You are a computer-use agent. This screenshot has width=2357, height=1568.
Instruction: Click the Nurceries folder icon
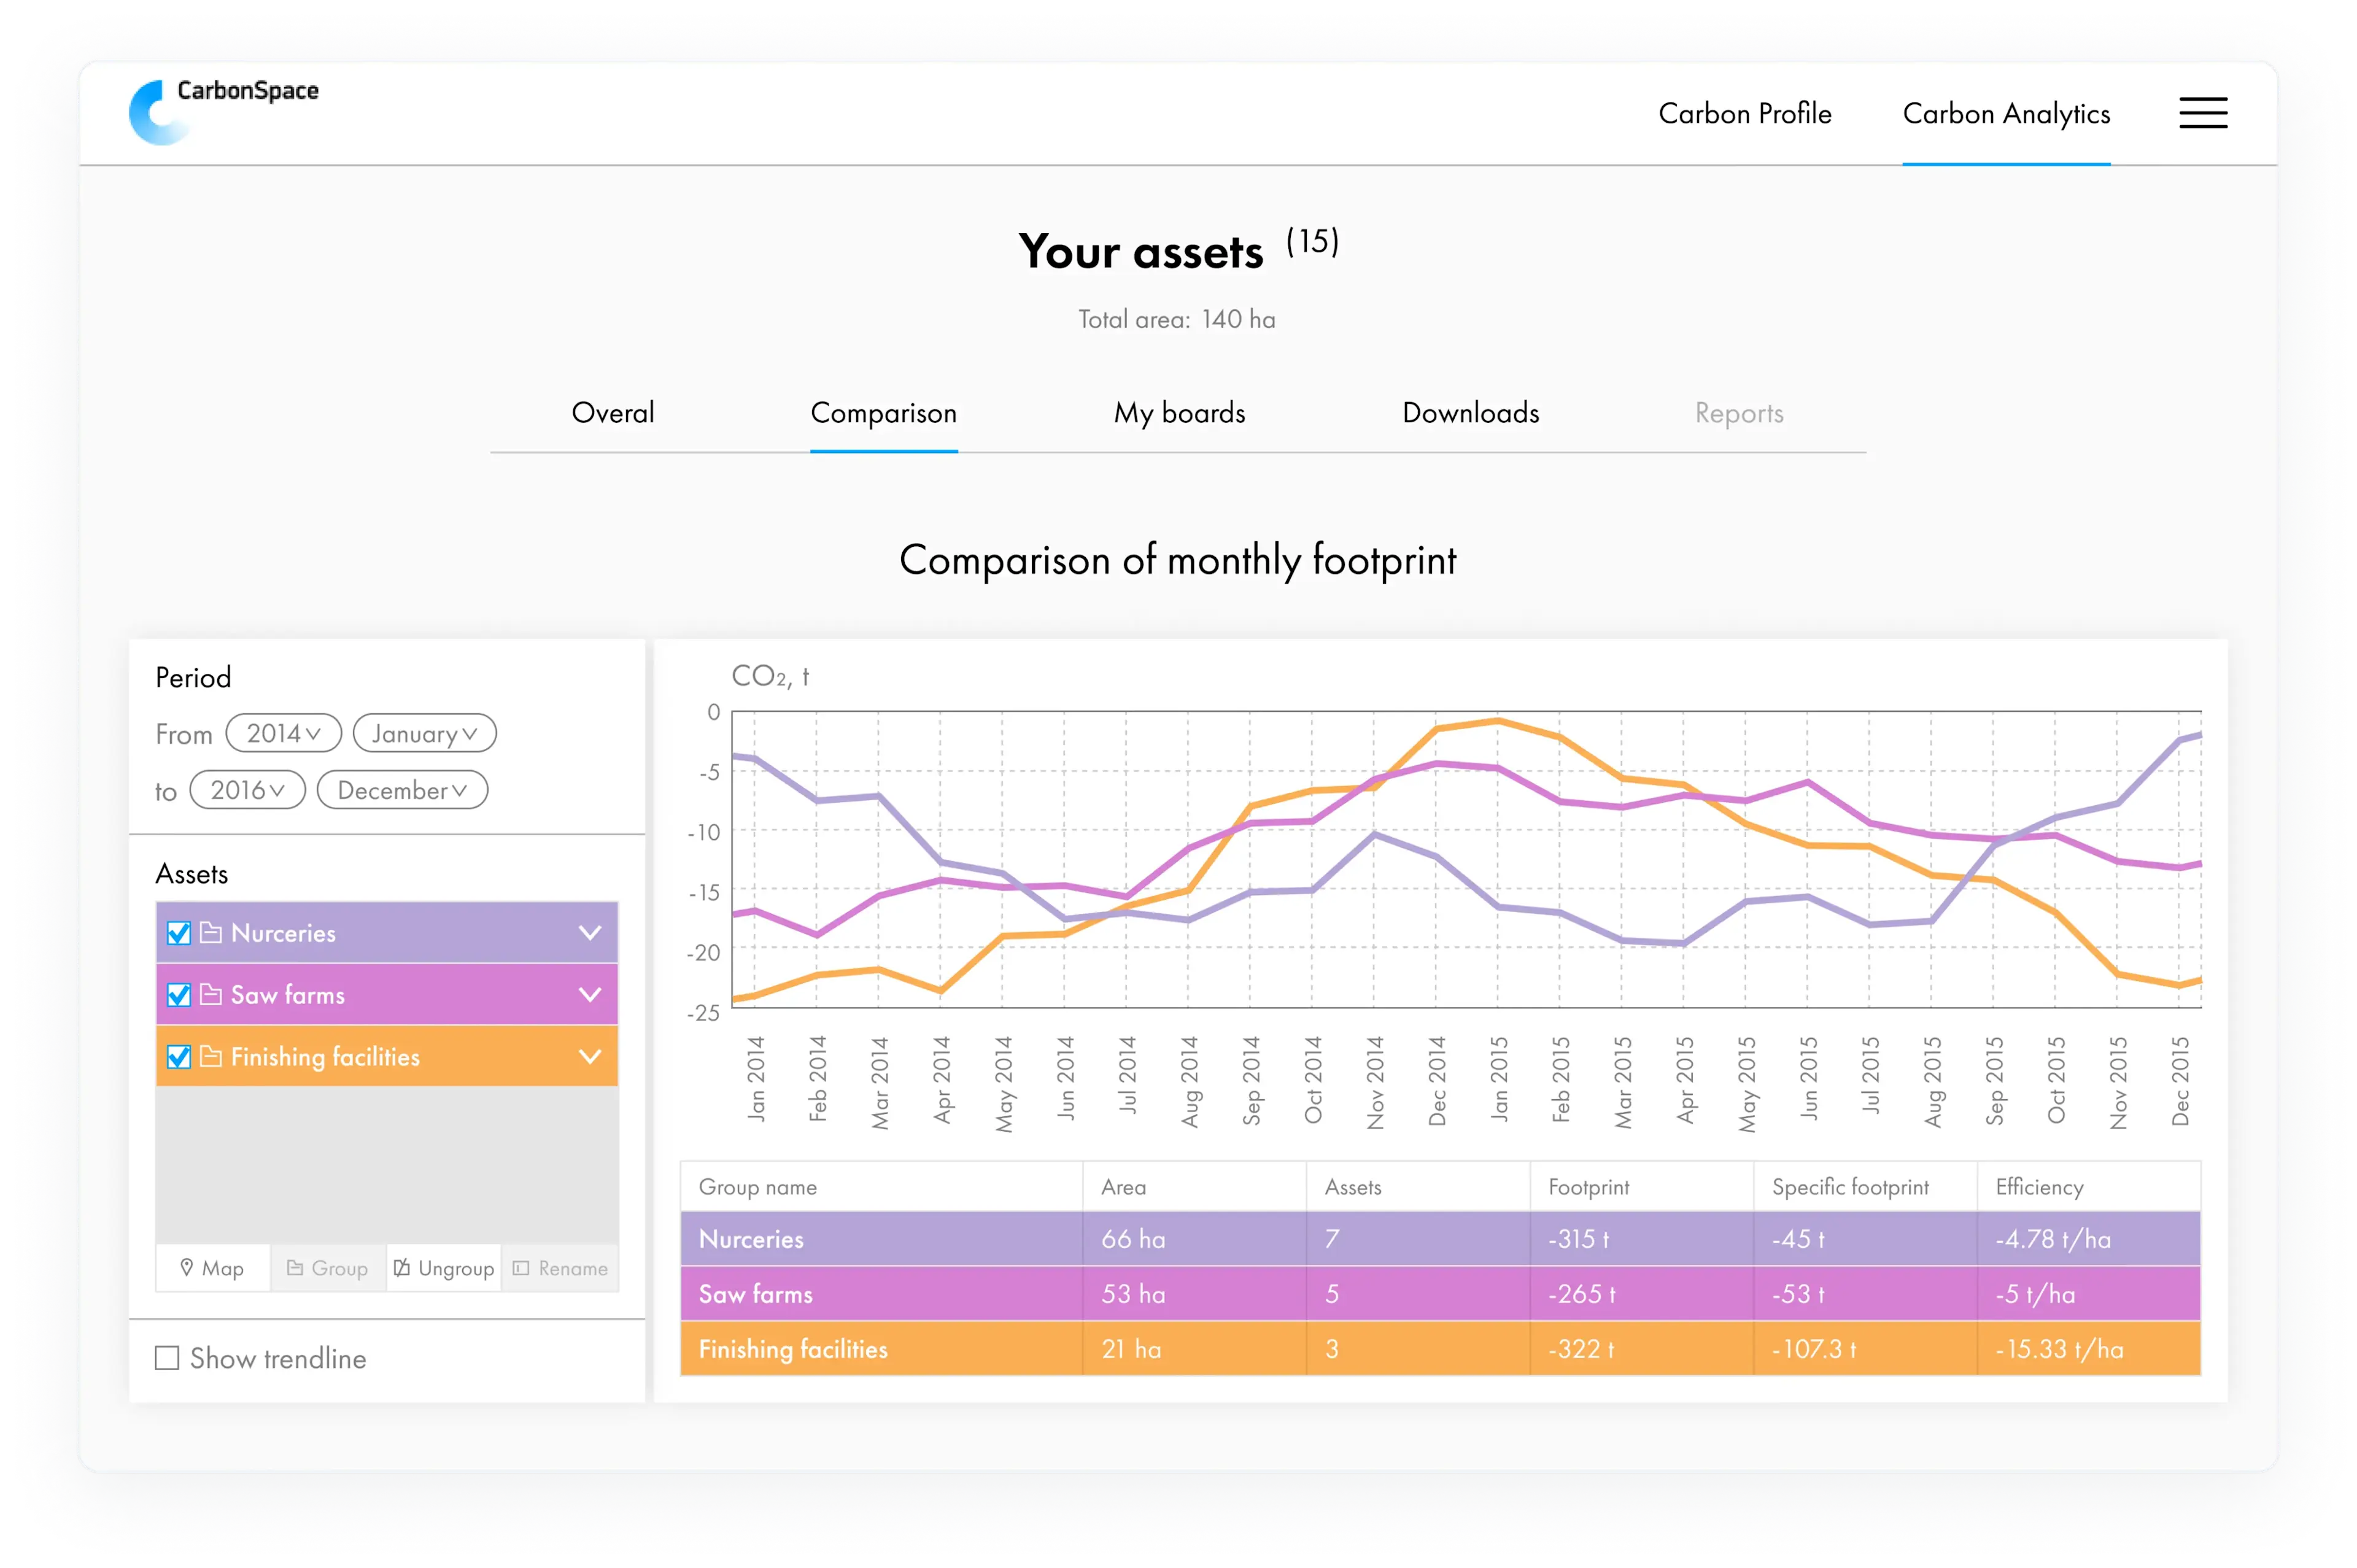point(211,933)
